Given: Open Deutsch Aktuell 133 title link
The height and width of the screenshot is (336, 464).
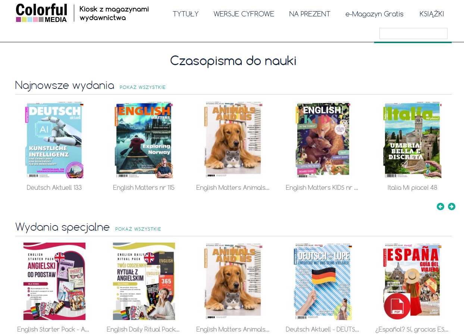Looking at the screenshot, I should (54, 188).
